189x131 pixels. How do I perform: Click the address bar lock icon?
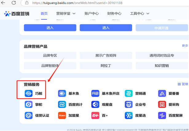(x=27, y=3)
